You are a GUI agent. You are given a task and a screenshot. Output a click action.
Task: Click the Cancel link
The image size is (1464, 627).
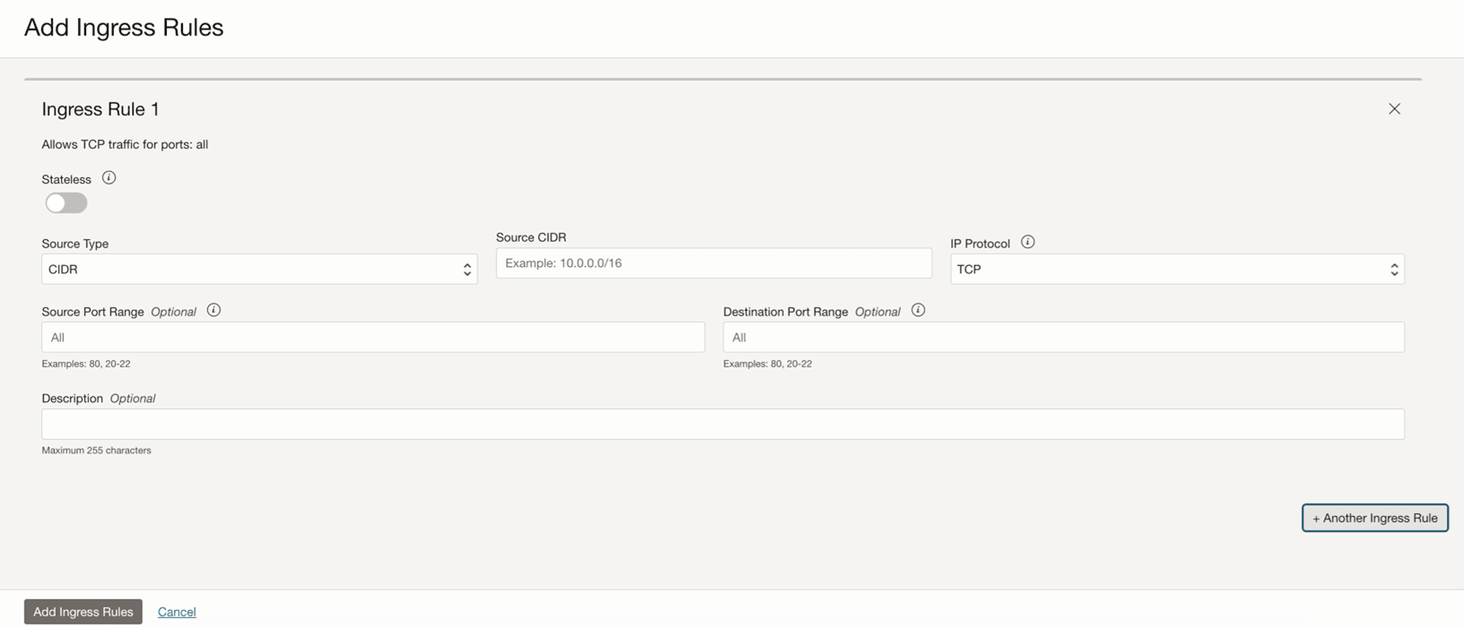pos(177,612)
